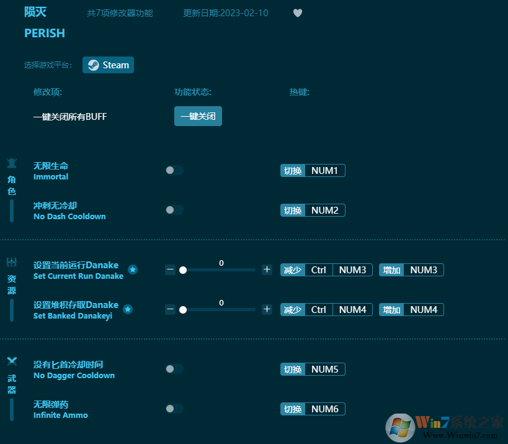
Task: Enable Infinite Ammo switch
Action: pos(174,409)
